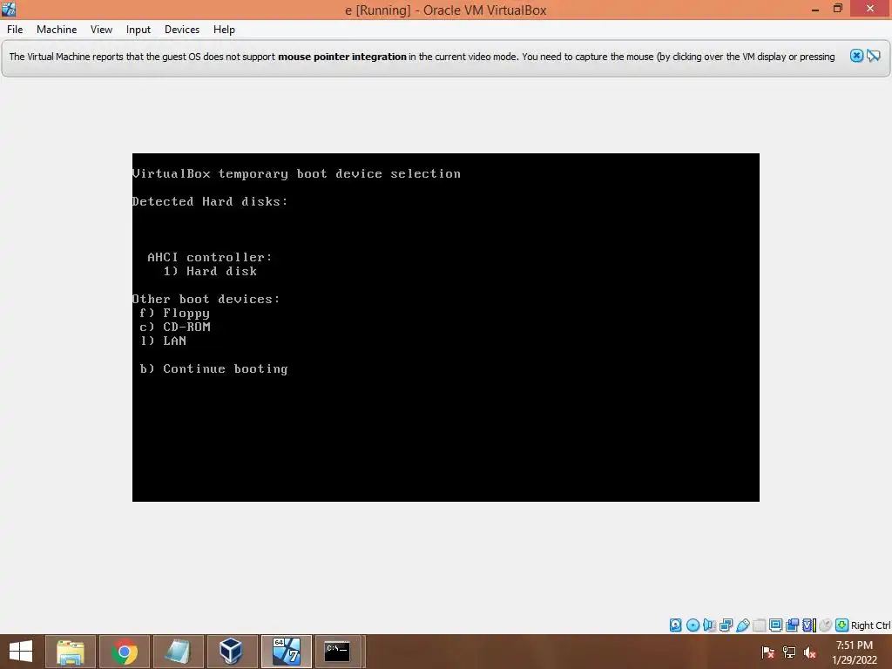The width and height of the screenshot is (892, 669).
Task: Click the audio status icon in VirtualBox status bar
Action: (x=709, y=625)
